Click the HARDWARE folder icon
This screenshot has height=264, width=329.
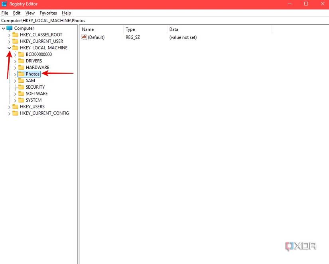pyautogui.click(x=21, y=67)
